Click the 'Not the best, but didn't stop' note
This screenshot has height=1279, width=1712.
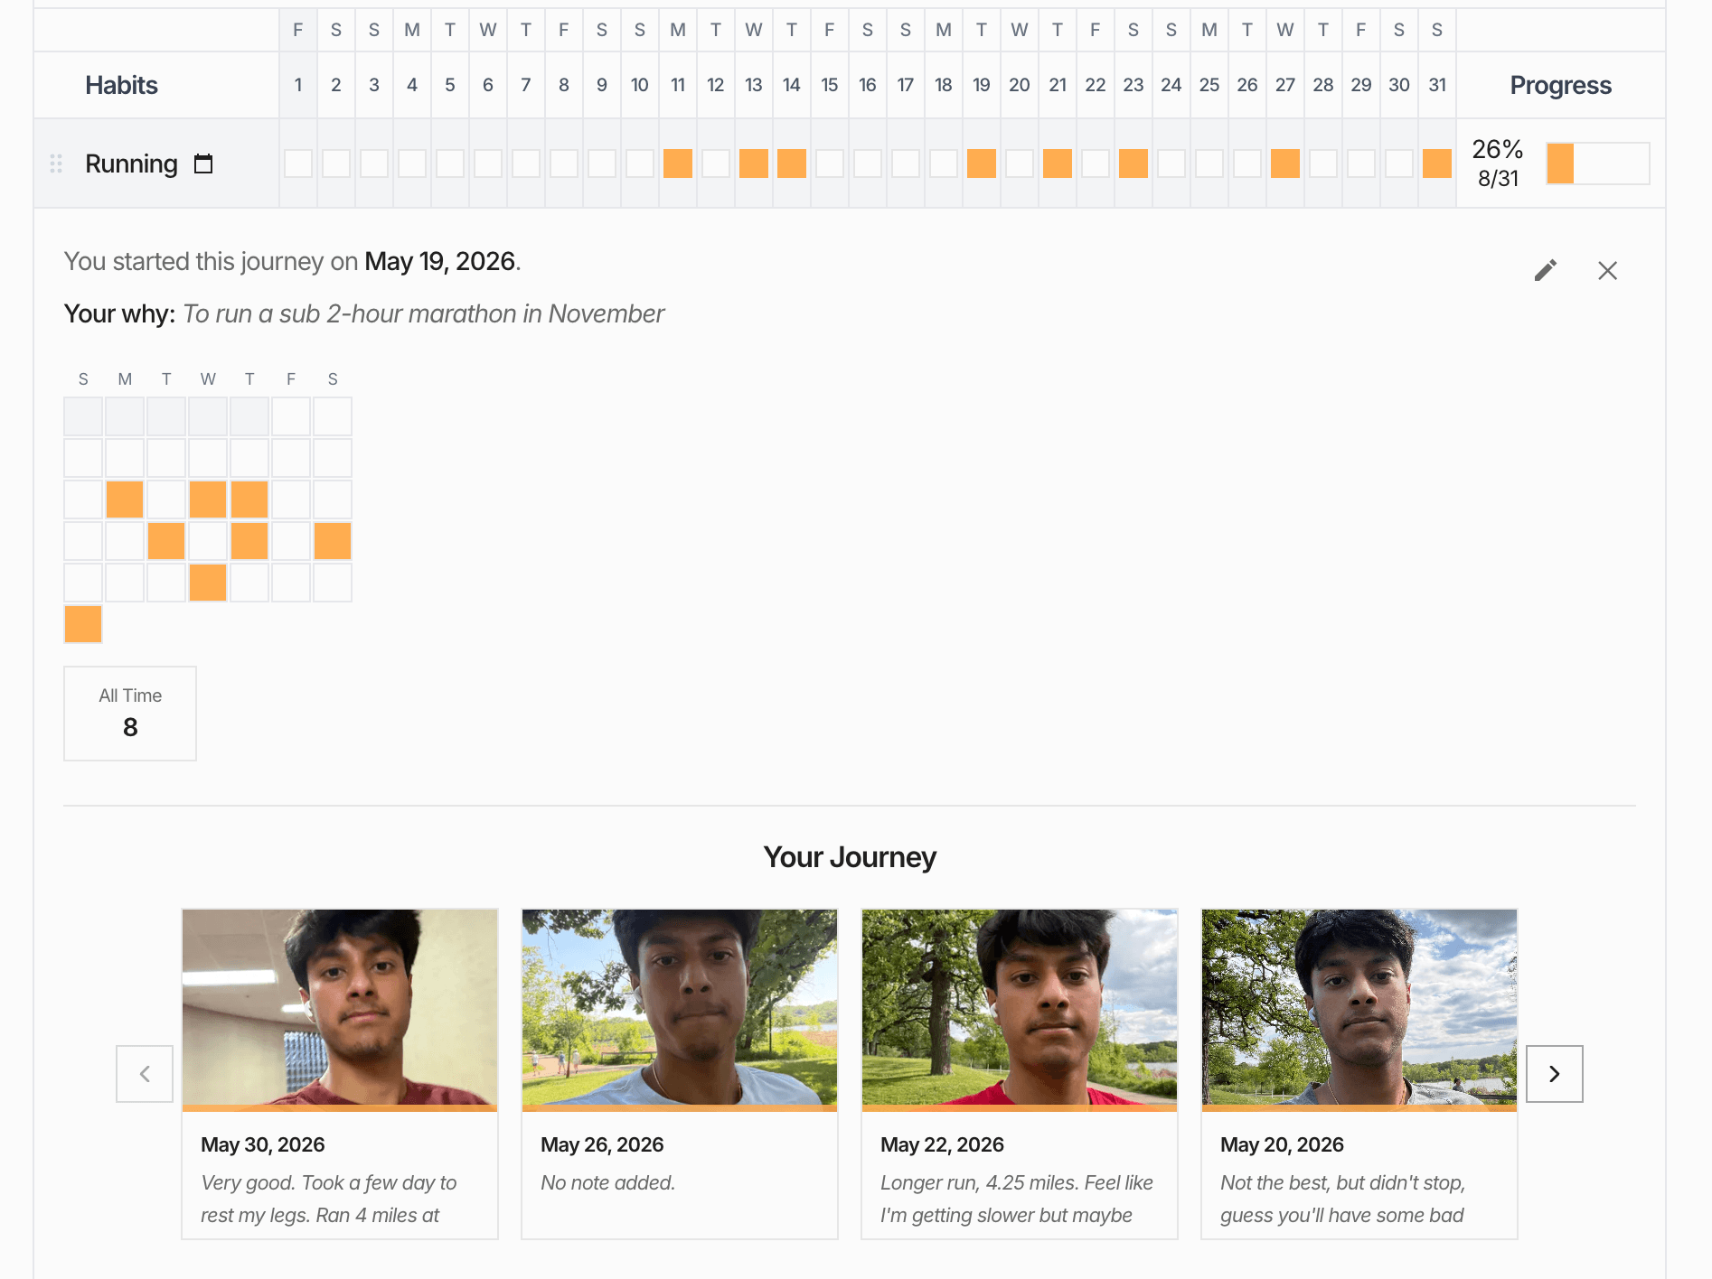[1343, 1199]
